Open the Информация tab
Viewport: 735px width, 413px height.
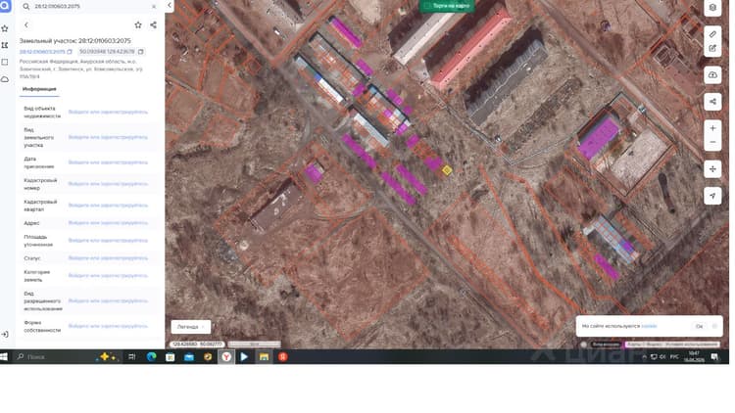[x=39, y=89]
